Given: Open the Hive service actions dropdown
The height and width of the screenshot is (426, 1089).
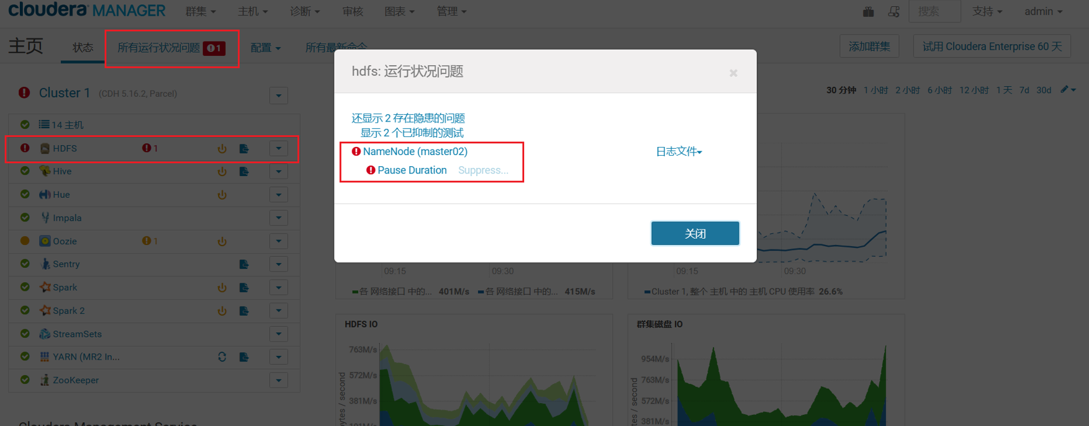Looking at the screenshot, I should [278, 172].
